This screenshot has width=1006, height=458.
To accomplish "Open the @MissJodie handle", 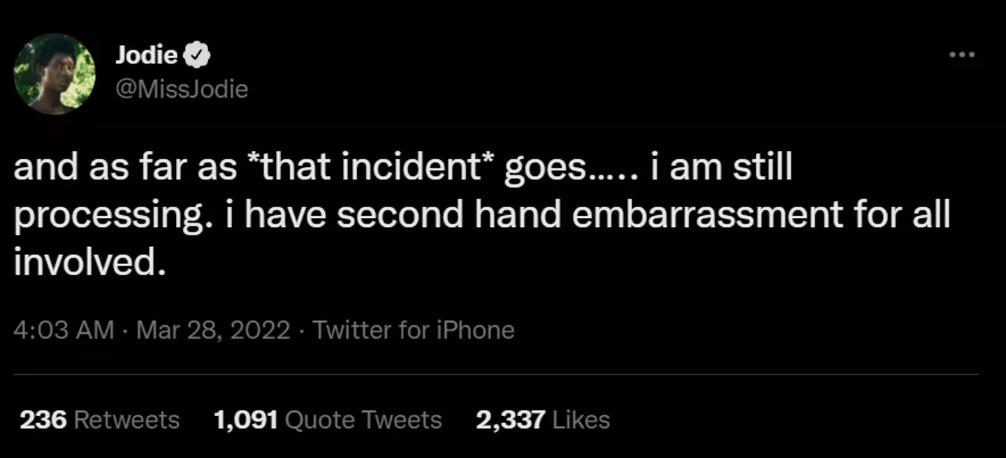I will pyautogui.click(x=182, y=89).
